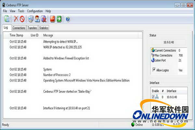Click the Max Connections icon
Image resolution: width=195 pixels, height=130 pixels.
[153, 55]
